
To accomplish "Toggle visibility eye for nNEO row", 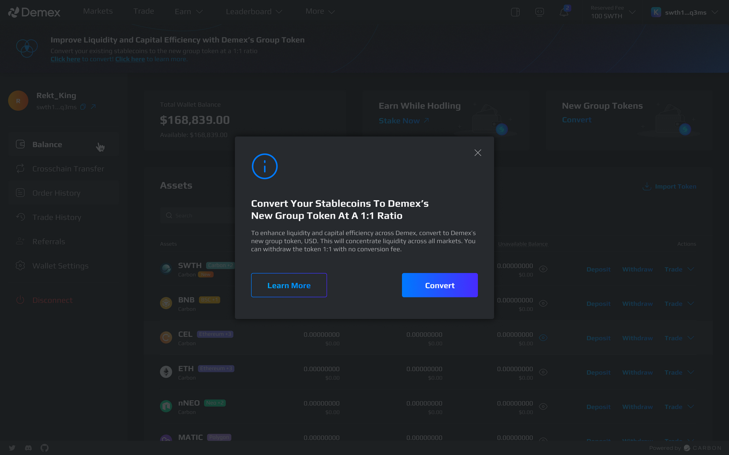I will coord(543,407).
